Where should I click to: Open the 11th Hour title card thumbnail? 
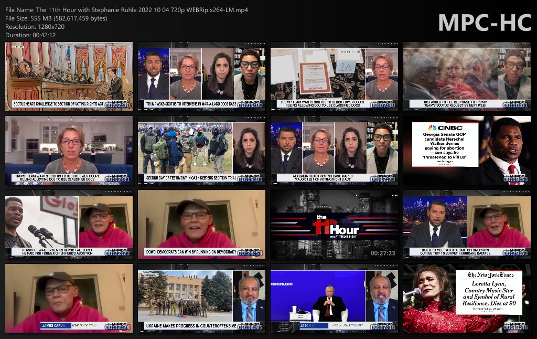pyautogui.click(x=334, y=225)
